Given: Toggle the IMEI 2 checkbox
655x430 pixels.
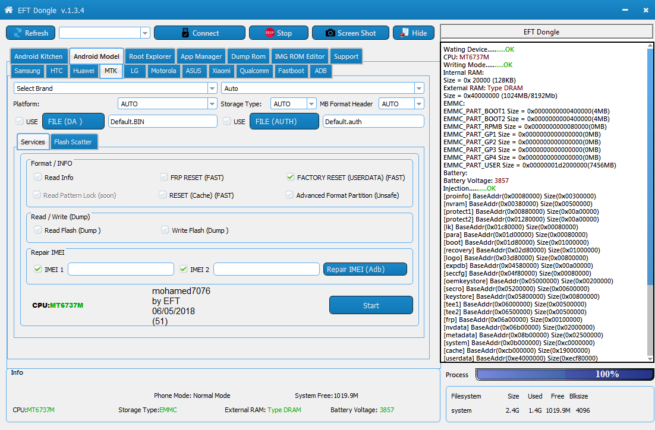Looking at the screenshot, I should (184, 269).
